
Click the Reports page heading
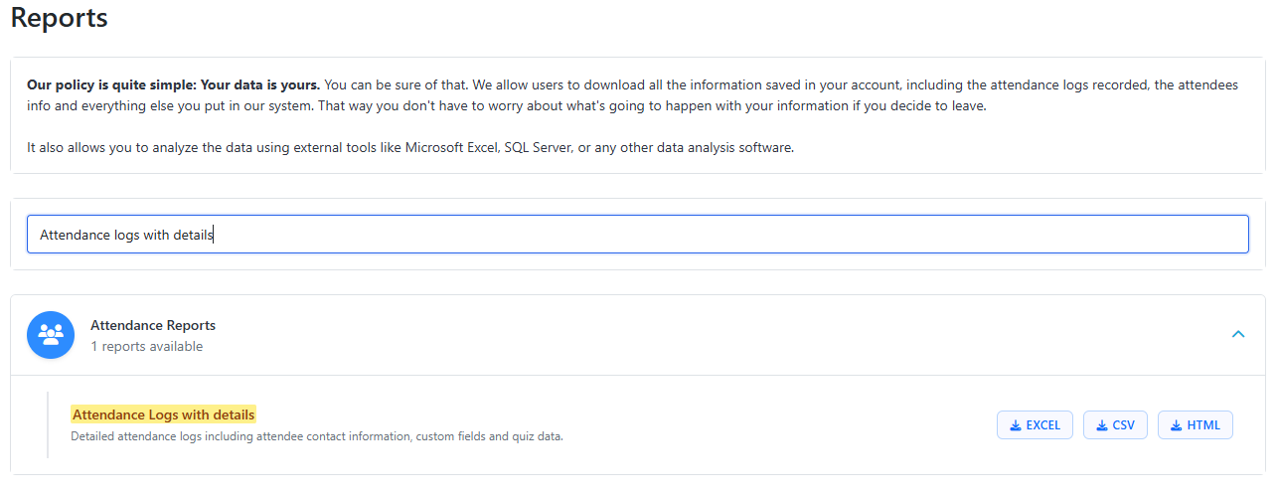pyautogui.click(x=60, y=18)
